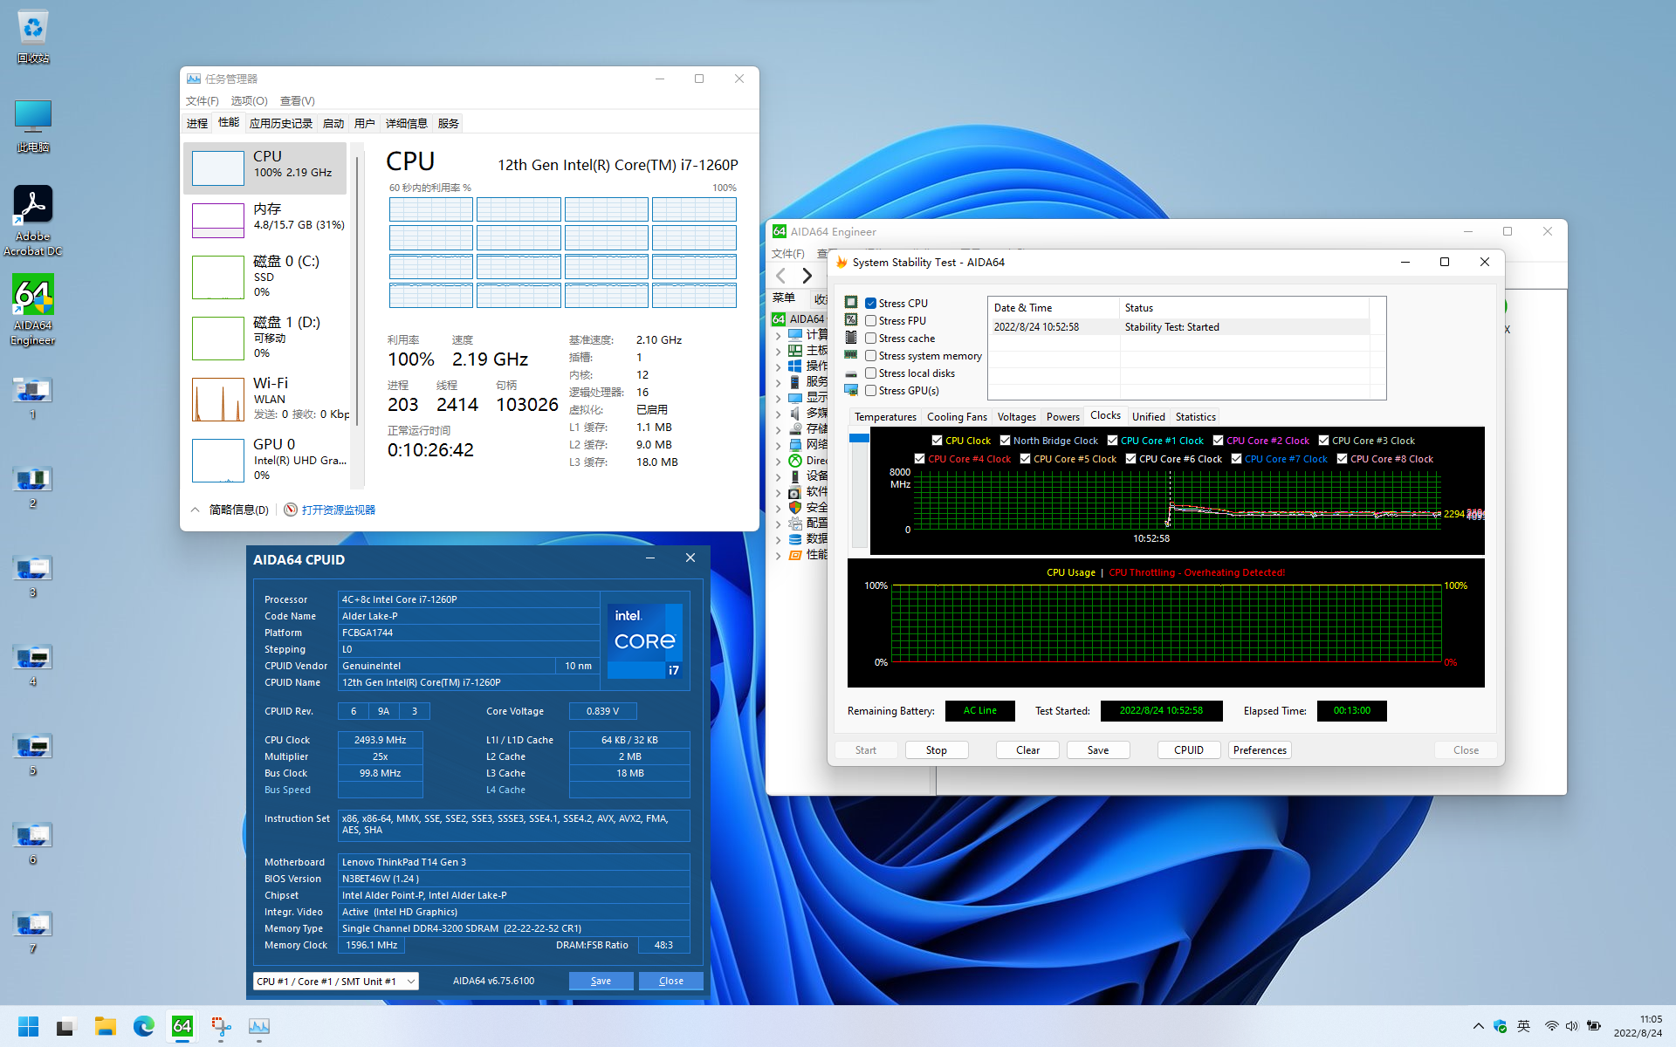The height and width of the screenshot is (1047, 1676).
Task: Click the AIDA64 forward navigation arrow
Action: (807, 276)
